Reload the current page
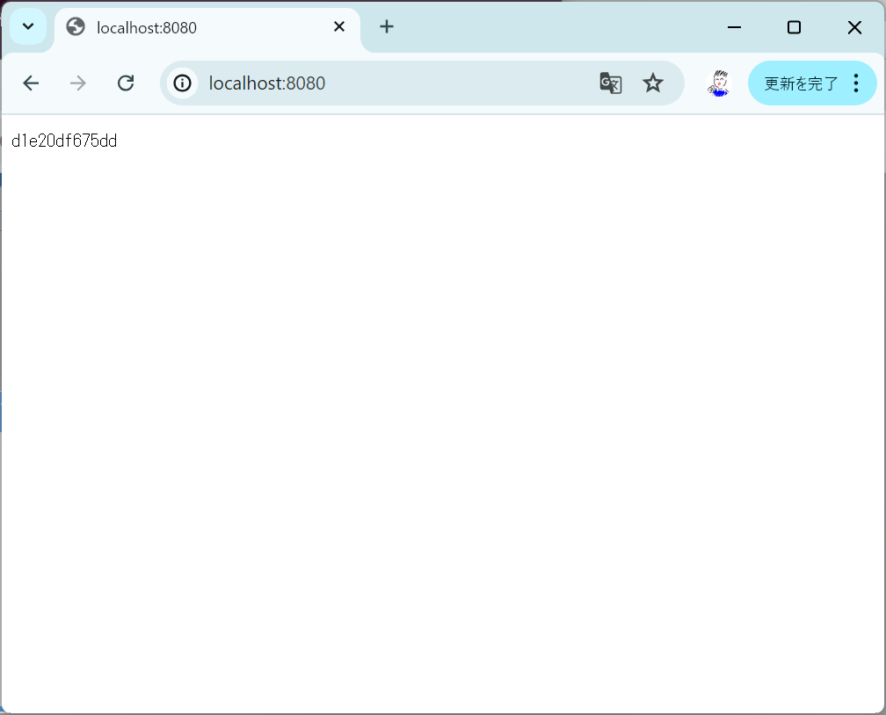 (x=126, y=83)
